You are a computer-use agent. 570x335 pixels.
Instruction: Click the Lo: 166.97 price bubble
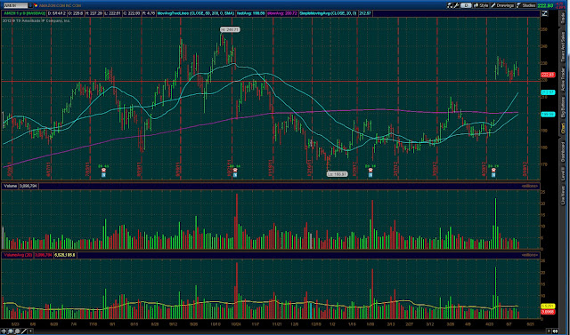click(x=337, y=174)
